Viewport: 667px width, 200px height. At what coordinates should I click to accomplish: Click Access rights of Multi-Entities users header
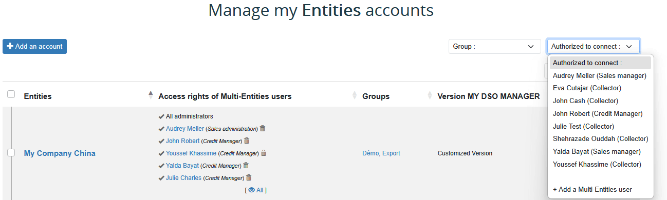(225, 96)
